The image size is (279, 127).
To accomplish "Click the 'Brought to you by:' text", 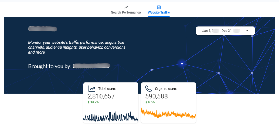I will (50, 66).
